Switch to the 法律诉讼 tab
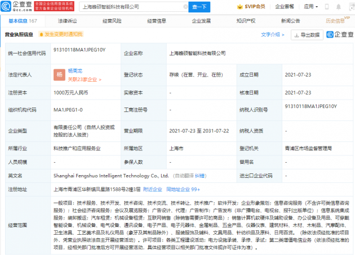Viewport: 355px width, 255px height. 66,21
